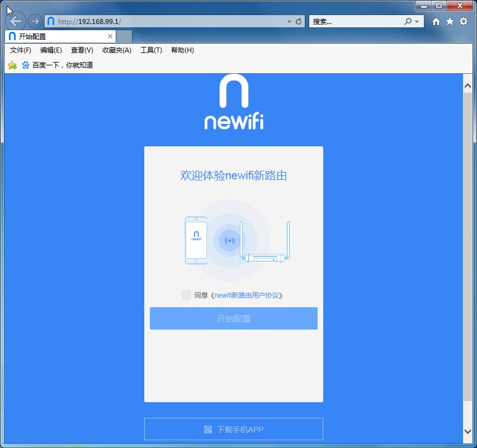The image size is (477, 448).
Task: Click the newifi site icon in address bar
Action: tap(51, 21)
